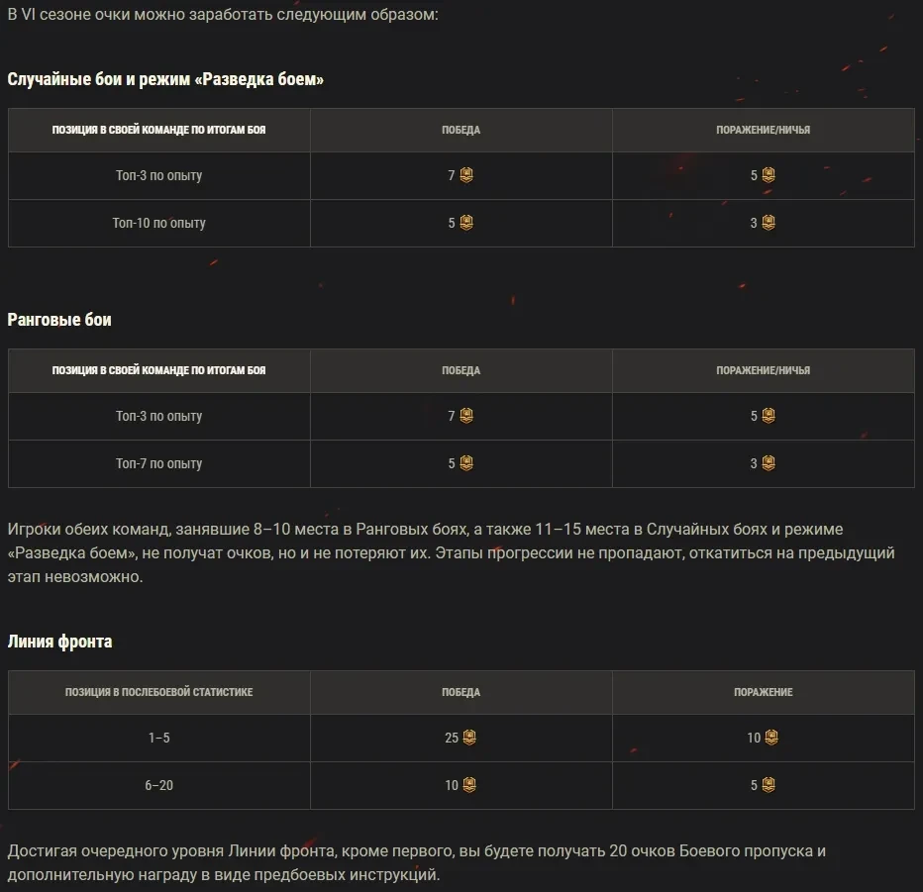This screenshot has width=923, height=892.
Task: Click the Поражение header in Линия фронта table
Action: point(763,692)
